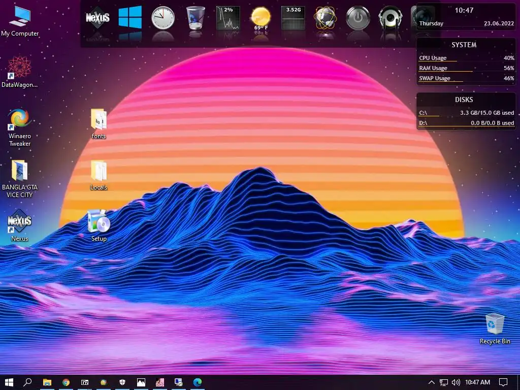Click the SYSTEM widget header
Viewport: 520px width, 390px height.
click(x=464, y=45)
